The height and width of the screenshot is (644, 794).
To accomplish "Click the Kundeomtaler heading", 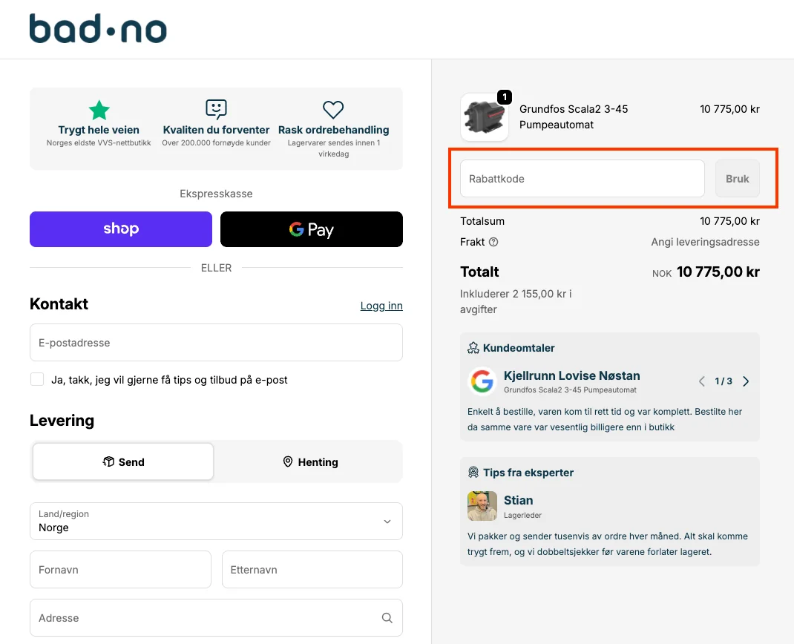I will [x=519, y=348].
